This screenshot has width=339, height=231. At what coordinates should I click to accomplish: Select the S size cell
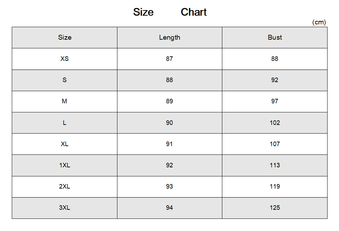[x=65, y=80]
